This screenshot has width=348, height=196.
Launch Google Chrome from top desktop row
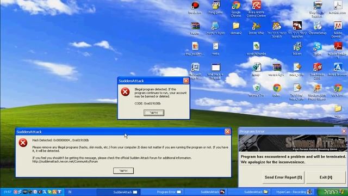pyautogui.click(x=236, y=9)
